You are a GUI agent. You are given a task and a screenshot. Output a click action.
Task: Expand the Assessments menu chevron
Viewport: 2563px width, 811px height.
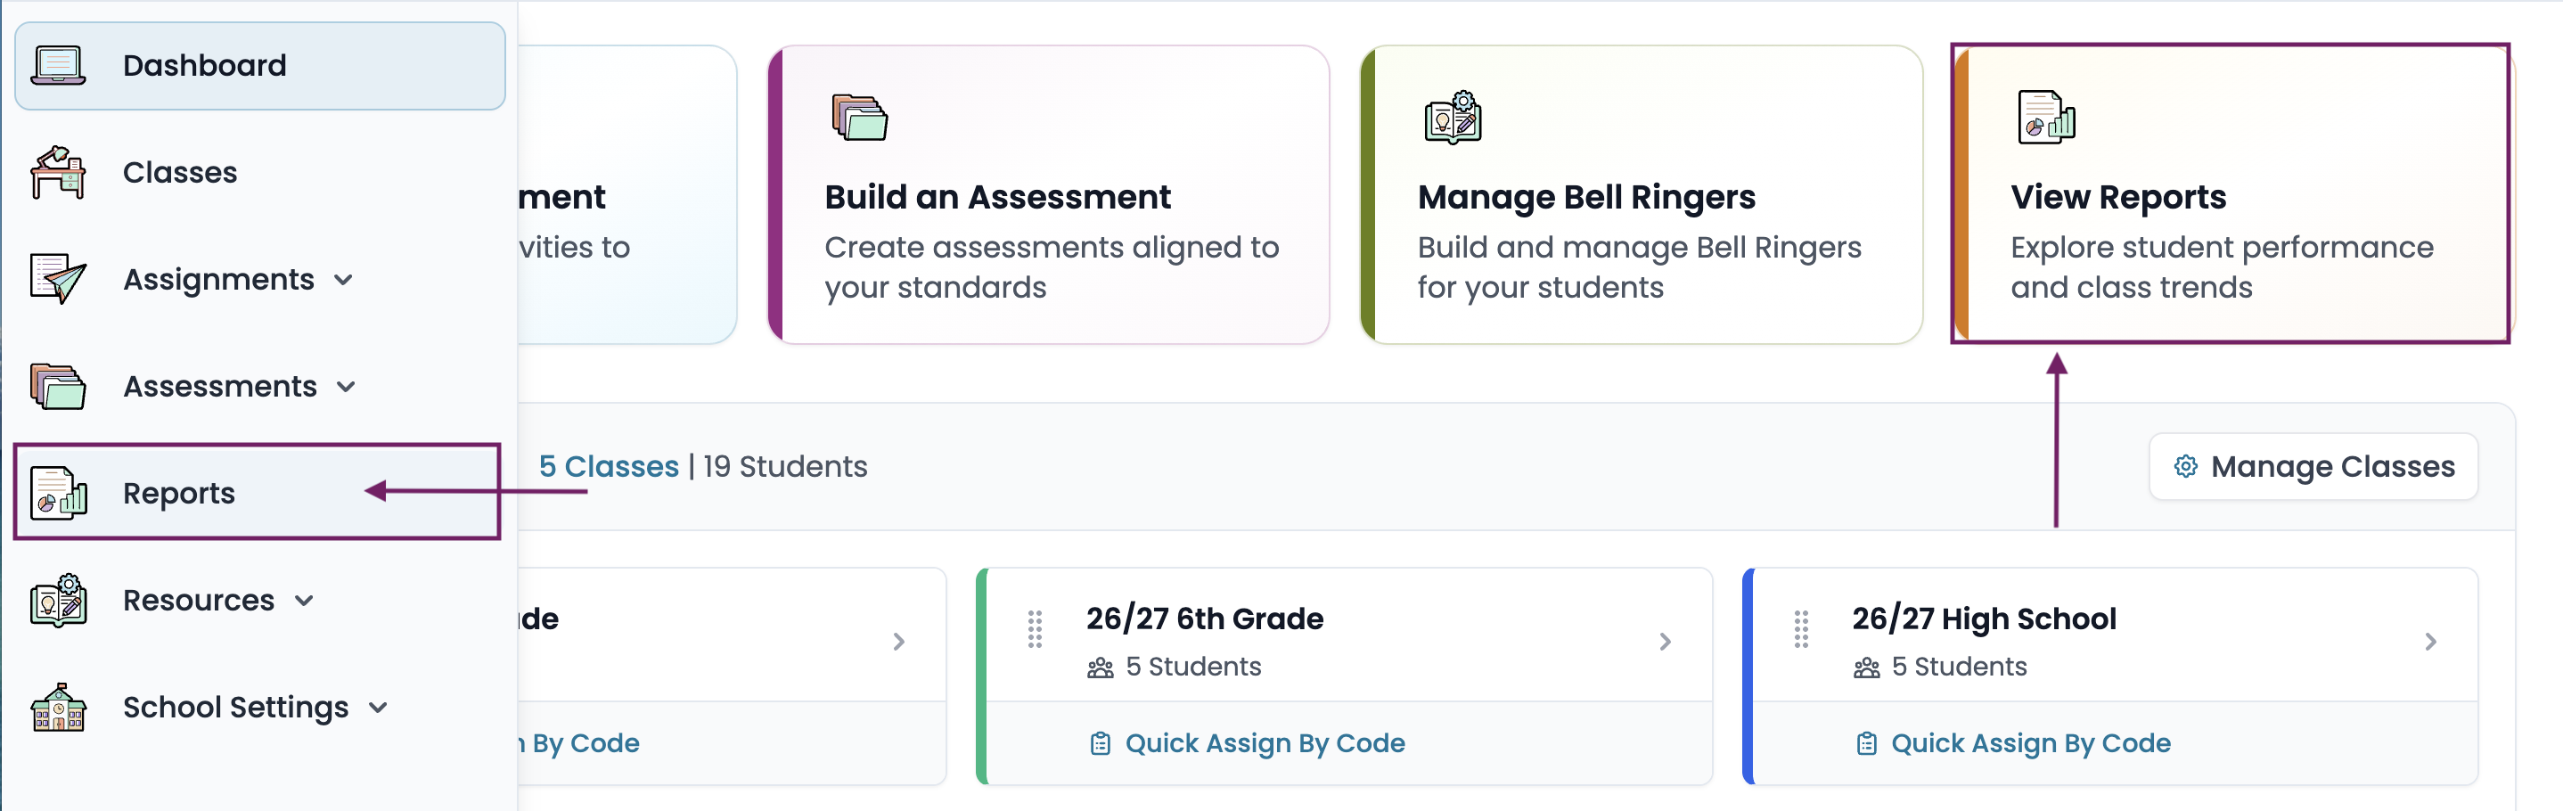(345, 387)
